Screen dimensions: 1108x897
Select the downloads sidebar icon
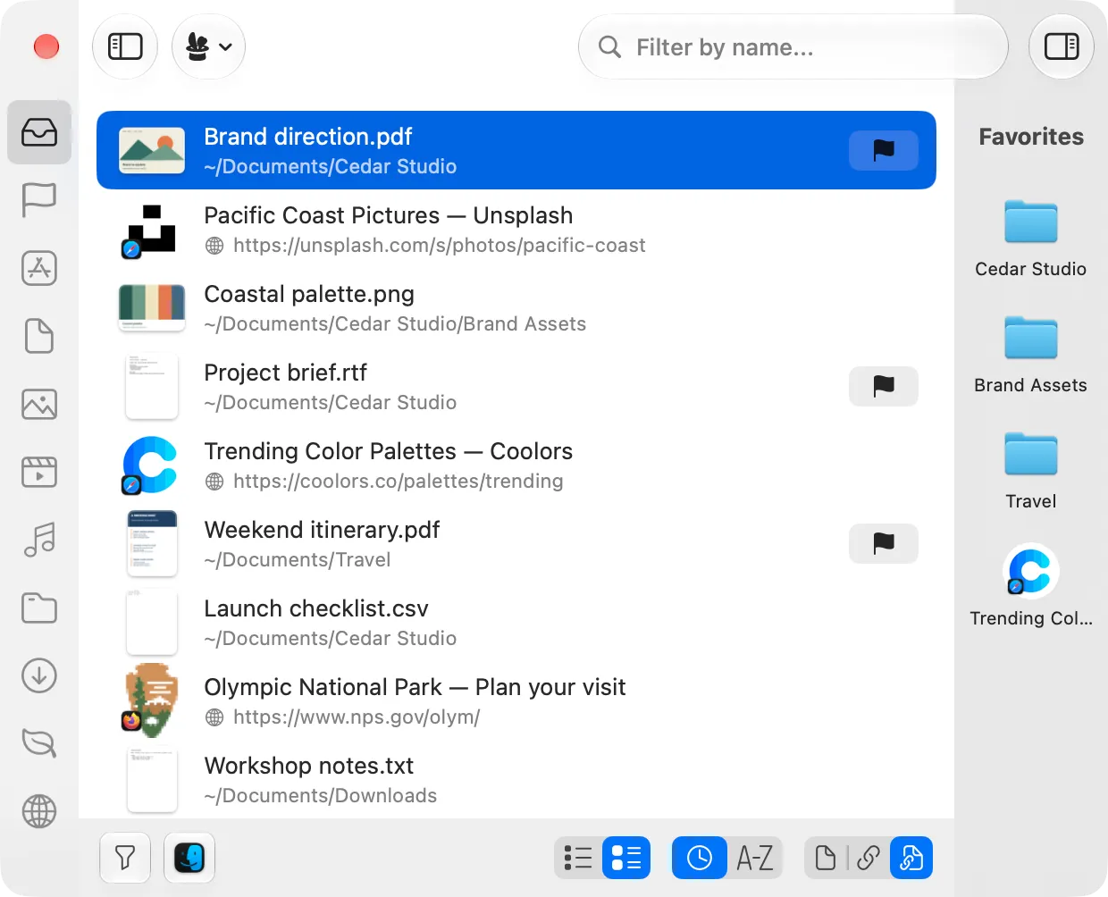pos(39,675)
